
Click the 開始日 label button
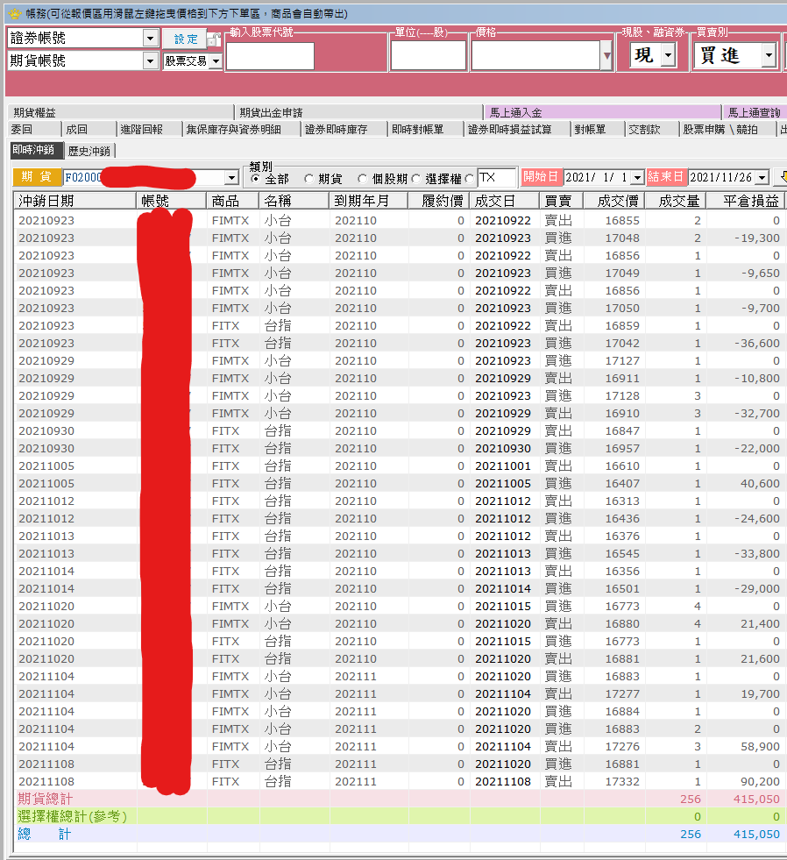pos(540,176)
